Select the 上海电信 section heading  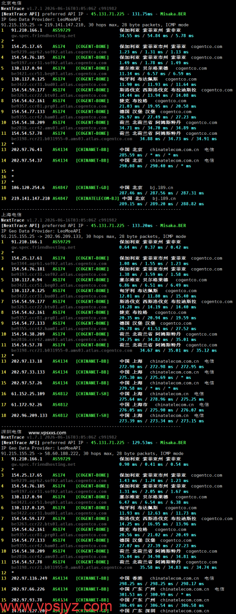pyautogui.click(x=11, y=215)
